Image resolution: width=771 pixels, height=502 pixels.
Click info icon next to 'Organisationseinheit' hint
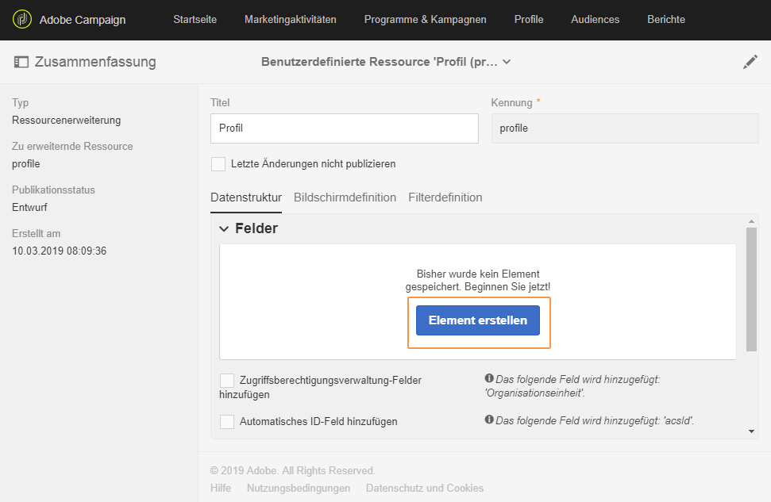pos(489,379)
